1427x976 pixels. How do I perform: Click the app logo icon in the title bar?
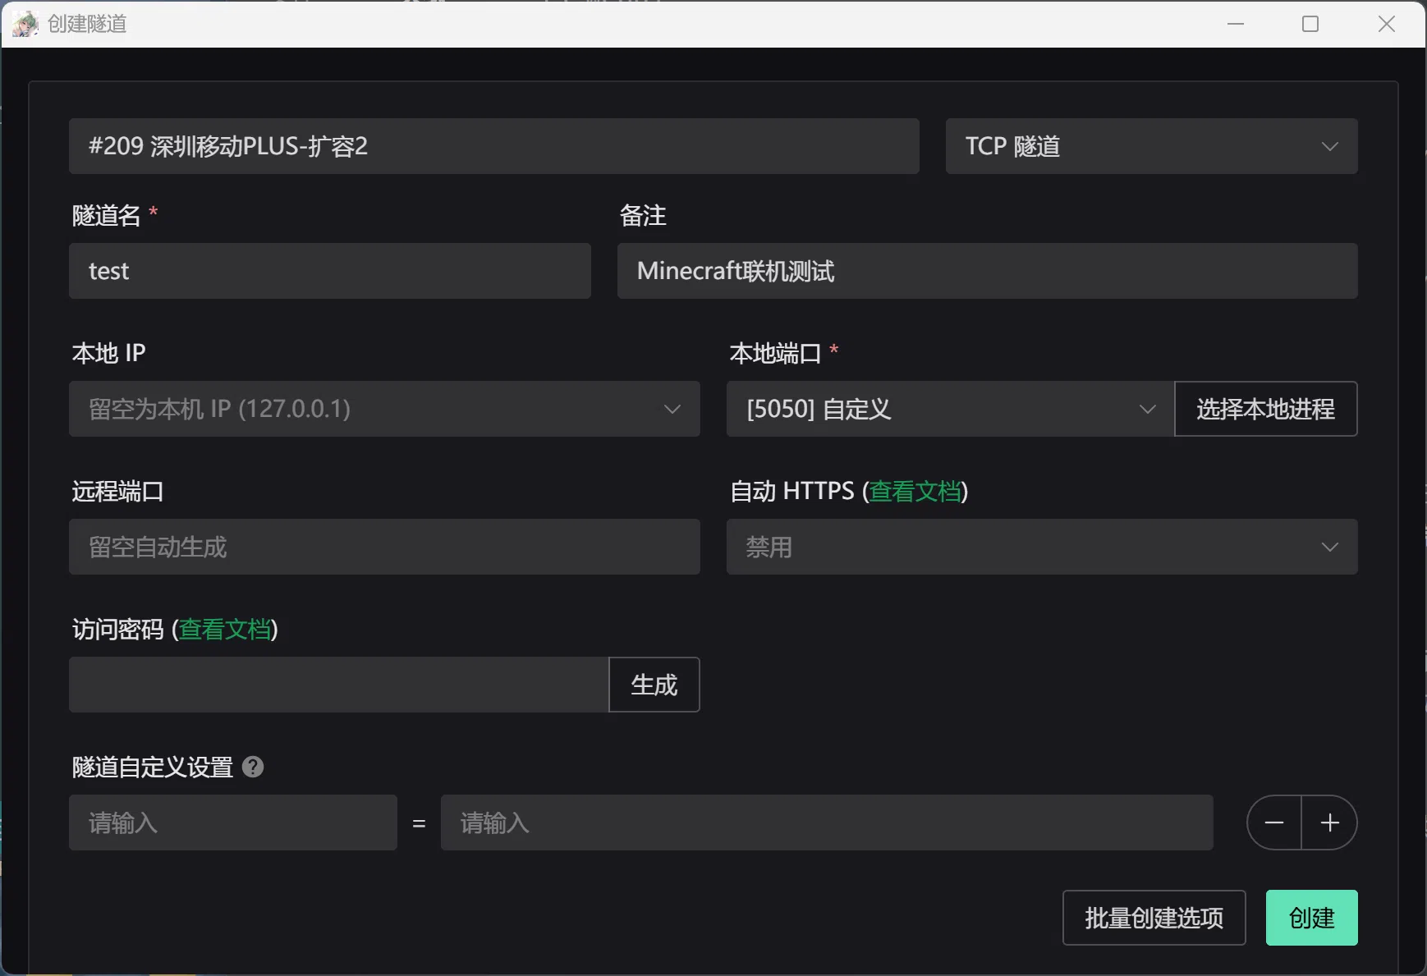coord(25,24)
